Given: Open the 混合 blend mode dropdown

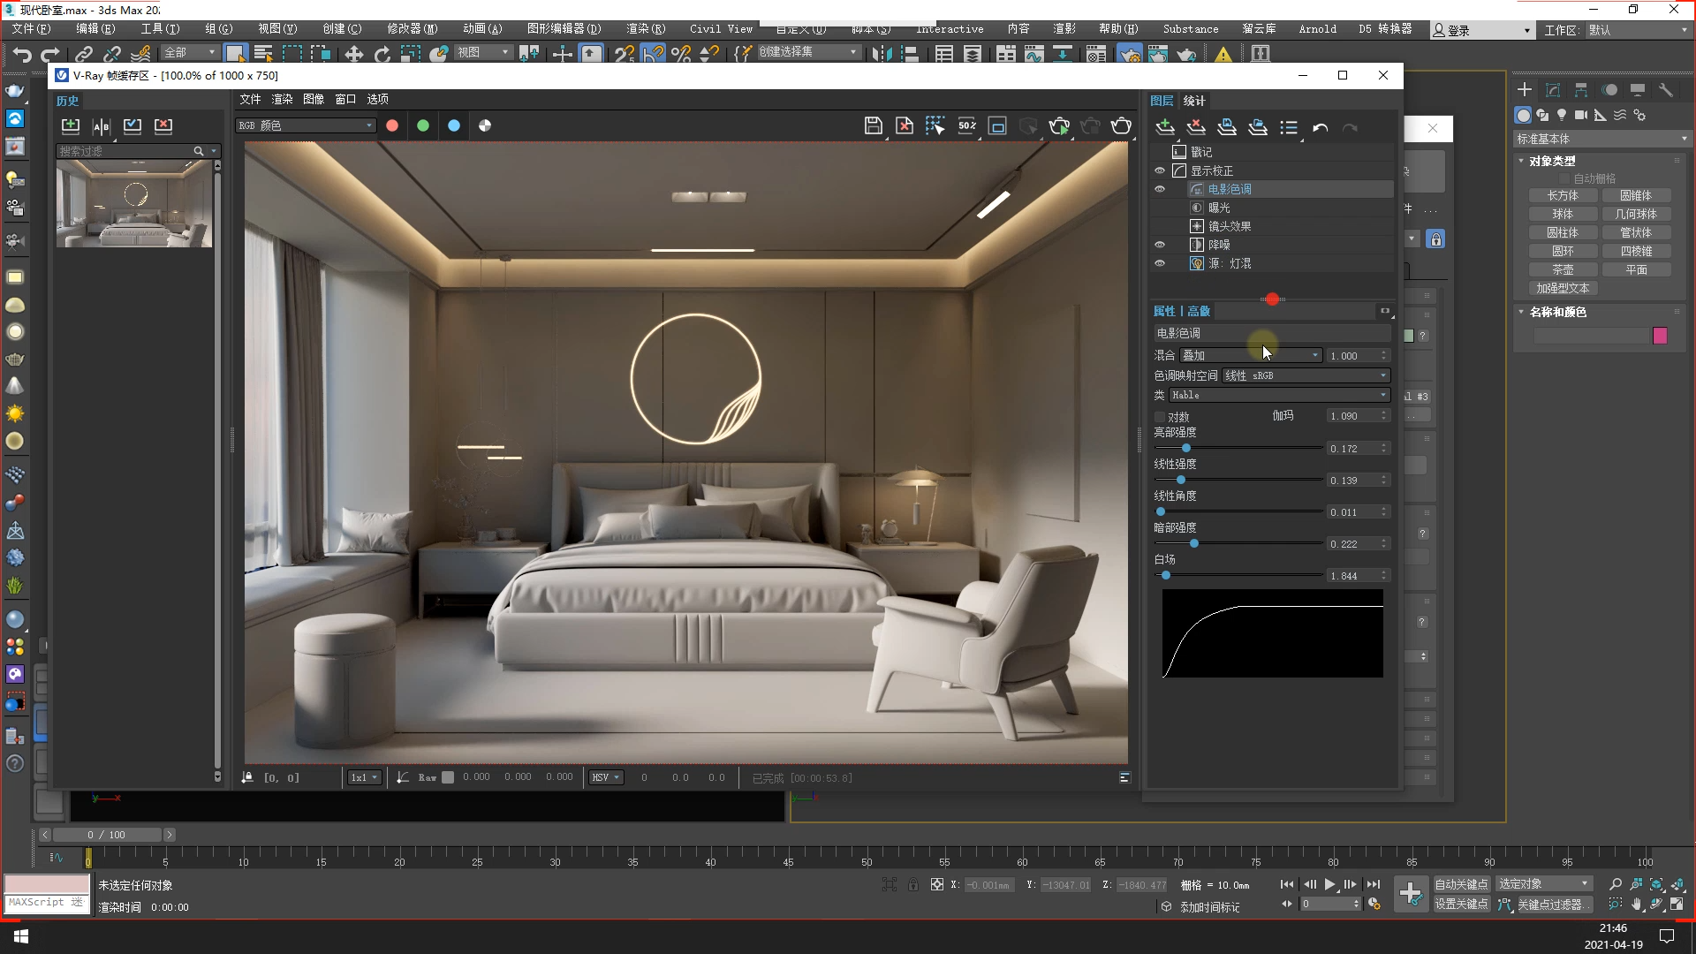Looking at the screenshot, I should (x=1250, y=355).
